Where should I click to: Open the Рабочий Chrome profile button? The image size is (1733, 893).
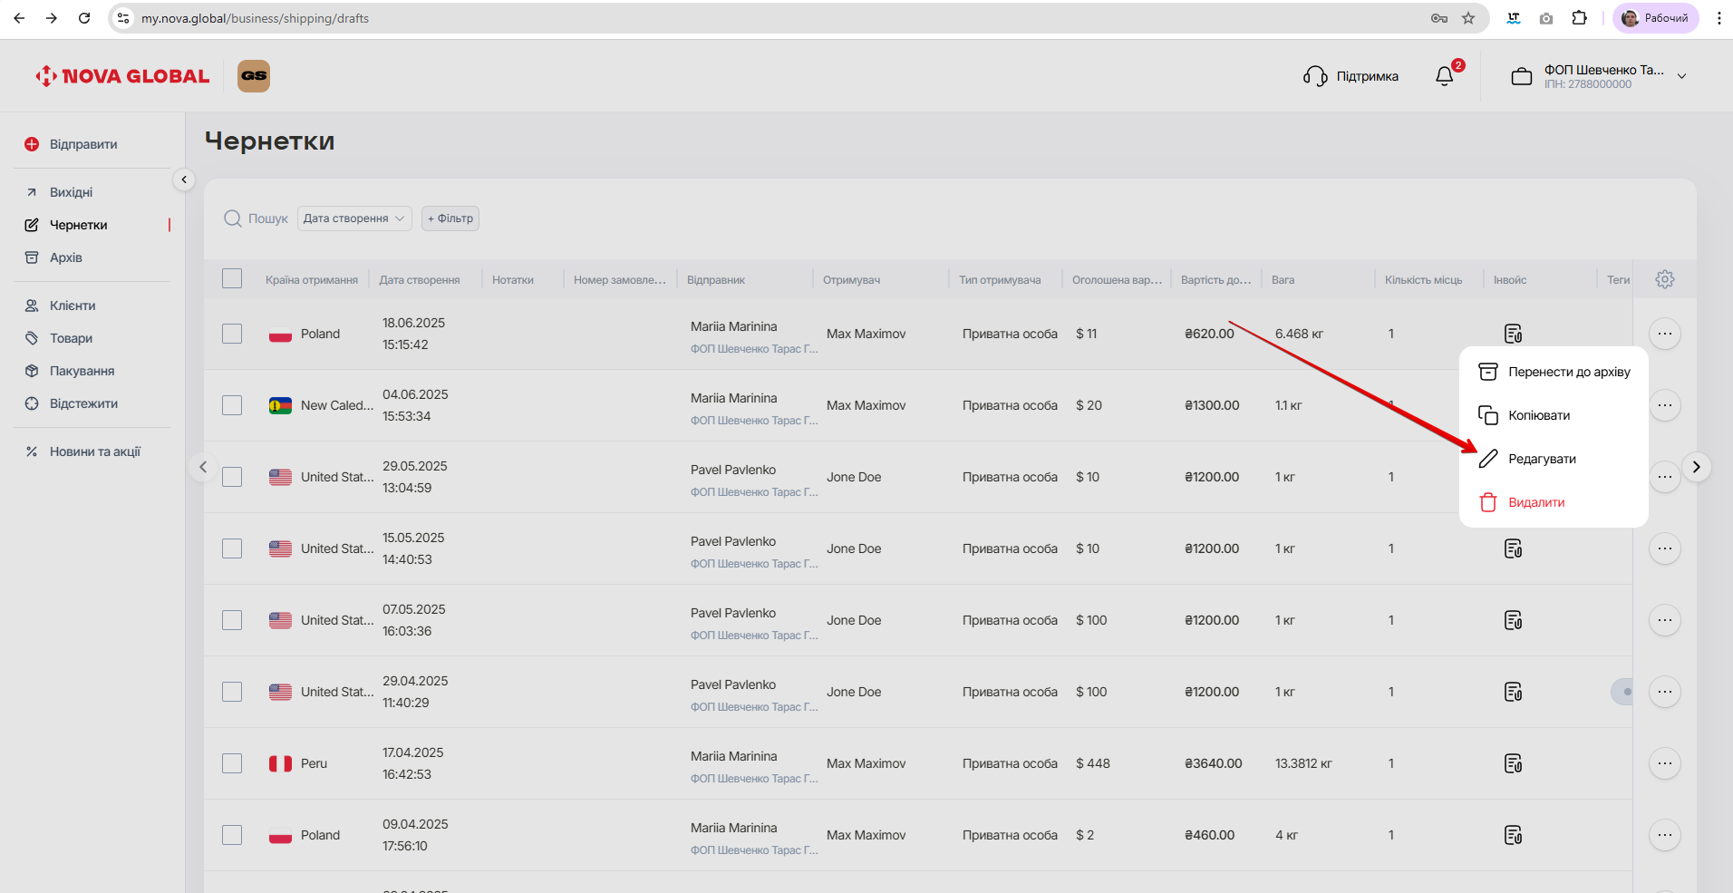[1655, 18]
